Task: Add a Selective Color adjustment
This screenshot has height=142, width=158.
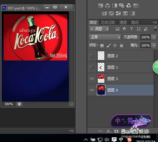Action: coord(125,13)
